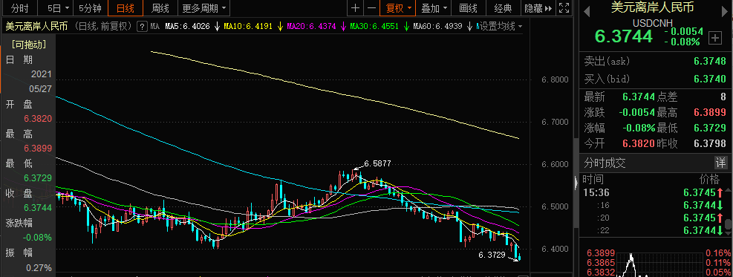Screen dimensions: 733x277
Task: Open the 复权 adjustment dropdown
Action: coord(398,8)
